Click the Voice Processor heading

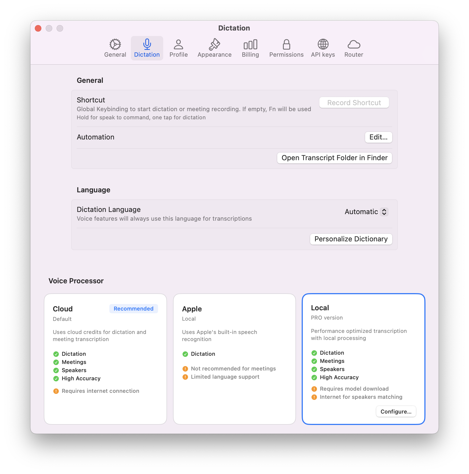tap(76, 281)
